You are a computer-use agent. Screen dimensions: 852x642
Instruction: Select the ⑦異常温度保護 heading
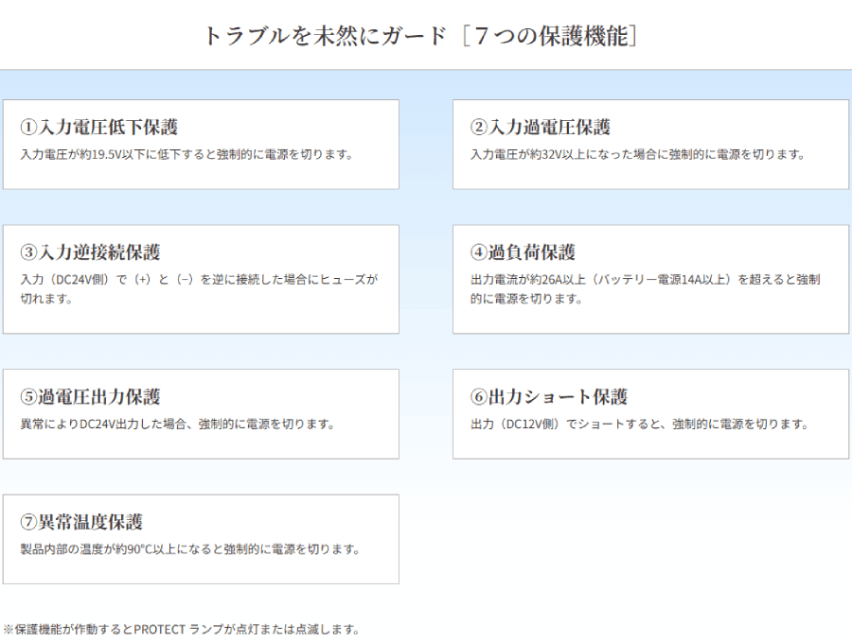point(81,522)
